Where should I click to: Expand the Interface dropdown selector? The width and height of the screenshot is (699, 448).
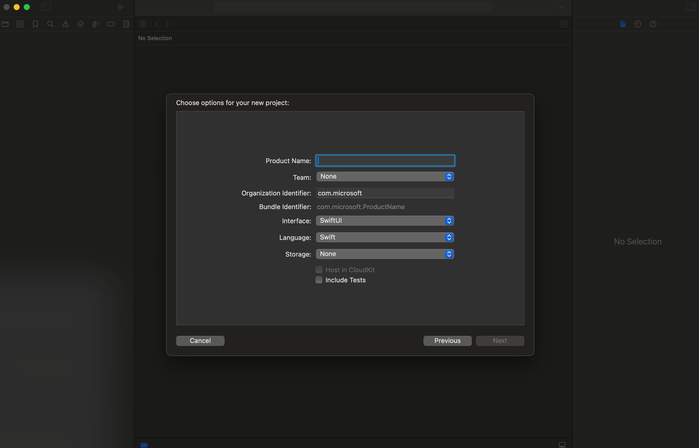click(448, 220)
